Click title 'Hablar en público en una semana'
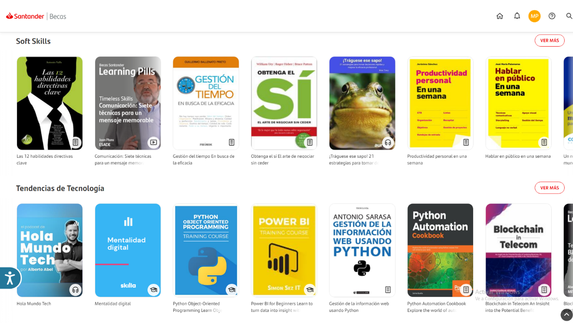Screen dimensions: 573x325 (x=518, y=156)
